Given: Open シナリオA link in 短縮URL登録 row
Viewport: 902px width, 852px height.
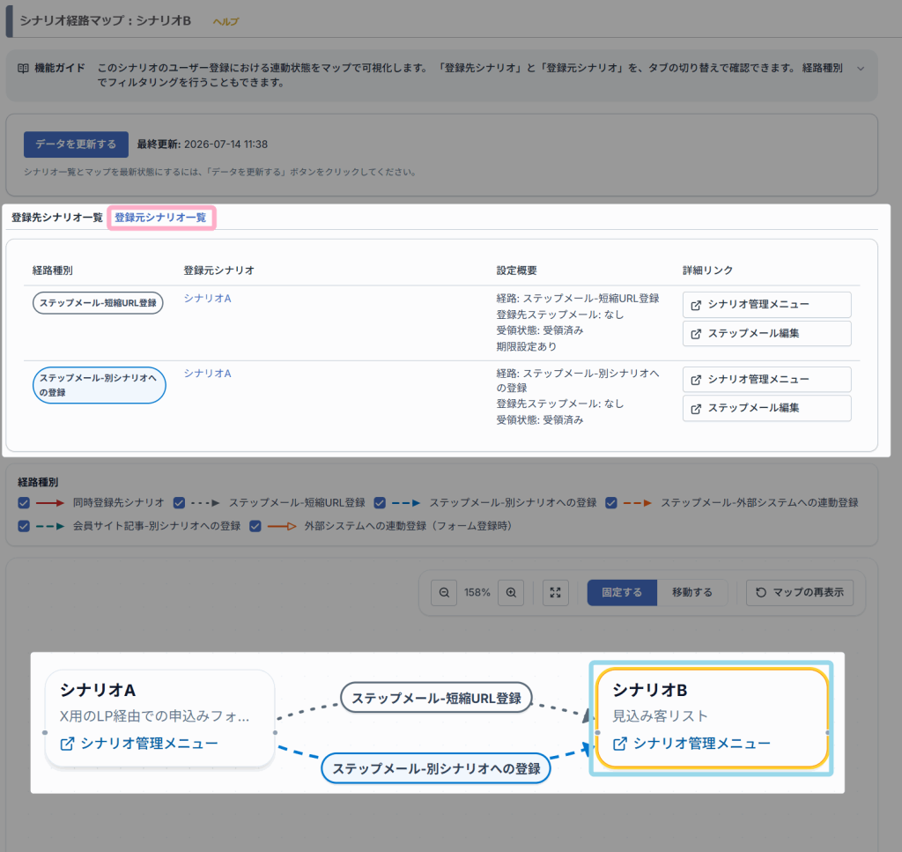Looking at the screenshot, I should [207, 298].
